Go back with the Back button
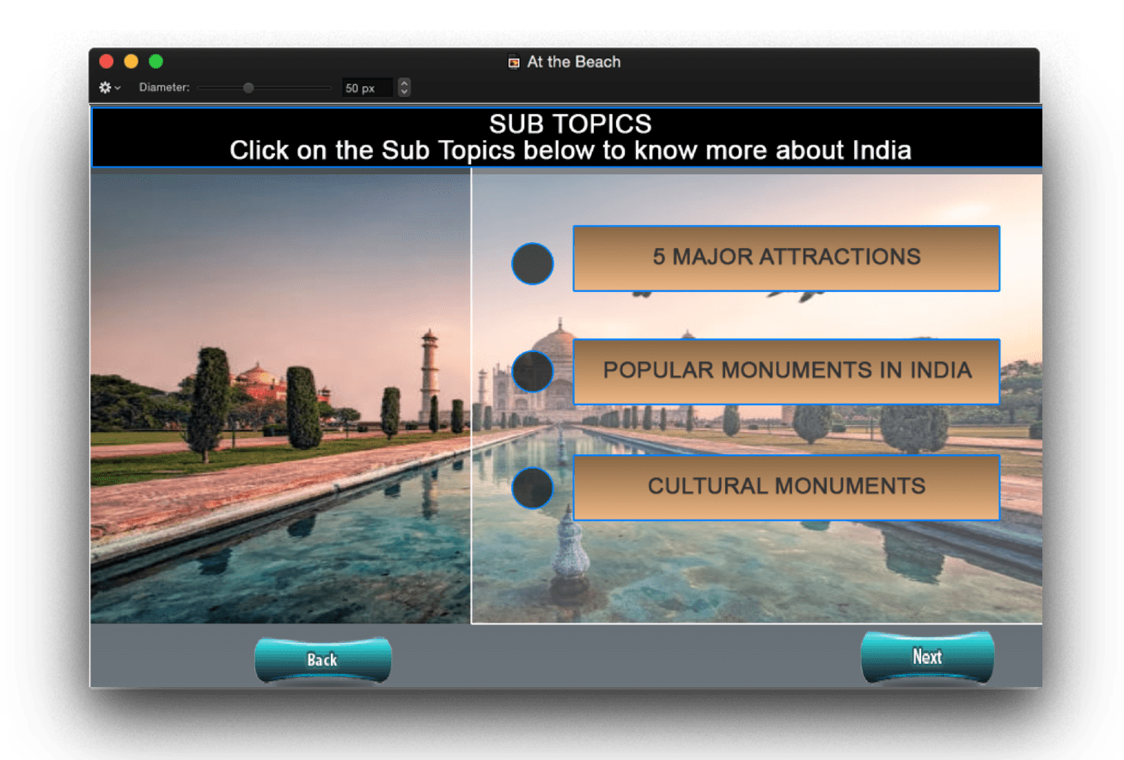Screen dimensions: 1124x760 click(323, 660)
